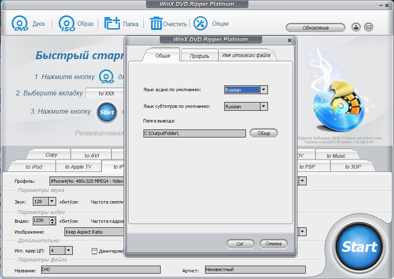Viewport: 394px width, 279px height.
Task: Toggle the Deinterlacing (Деинтерлейс) checkbox
Action: coord(94,251)
